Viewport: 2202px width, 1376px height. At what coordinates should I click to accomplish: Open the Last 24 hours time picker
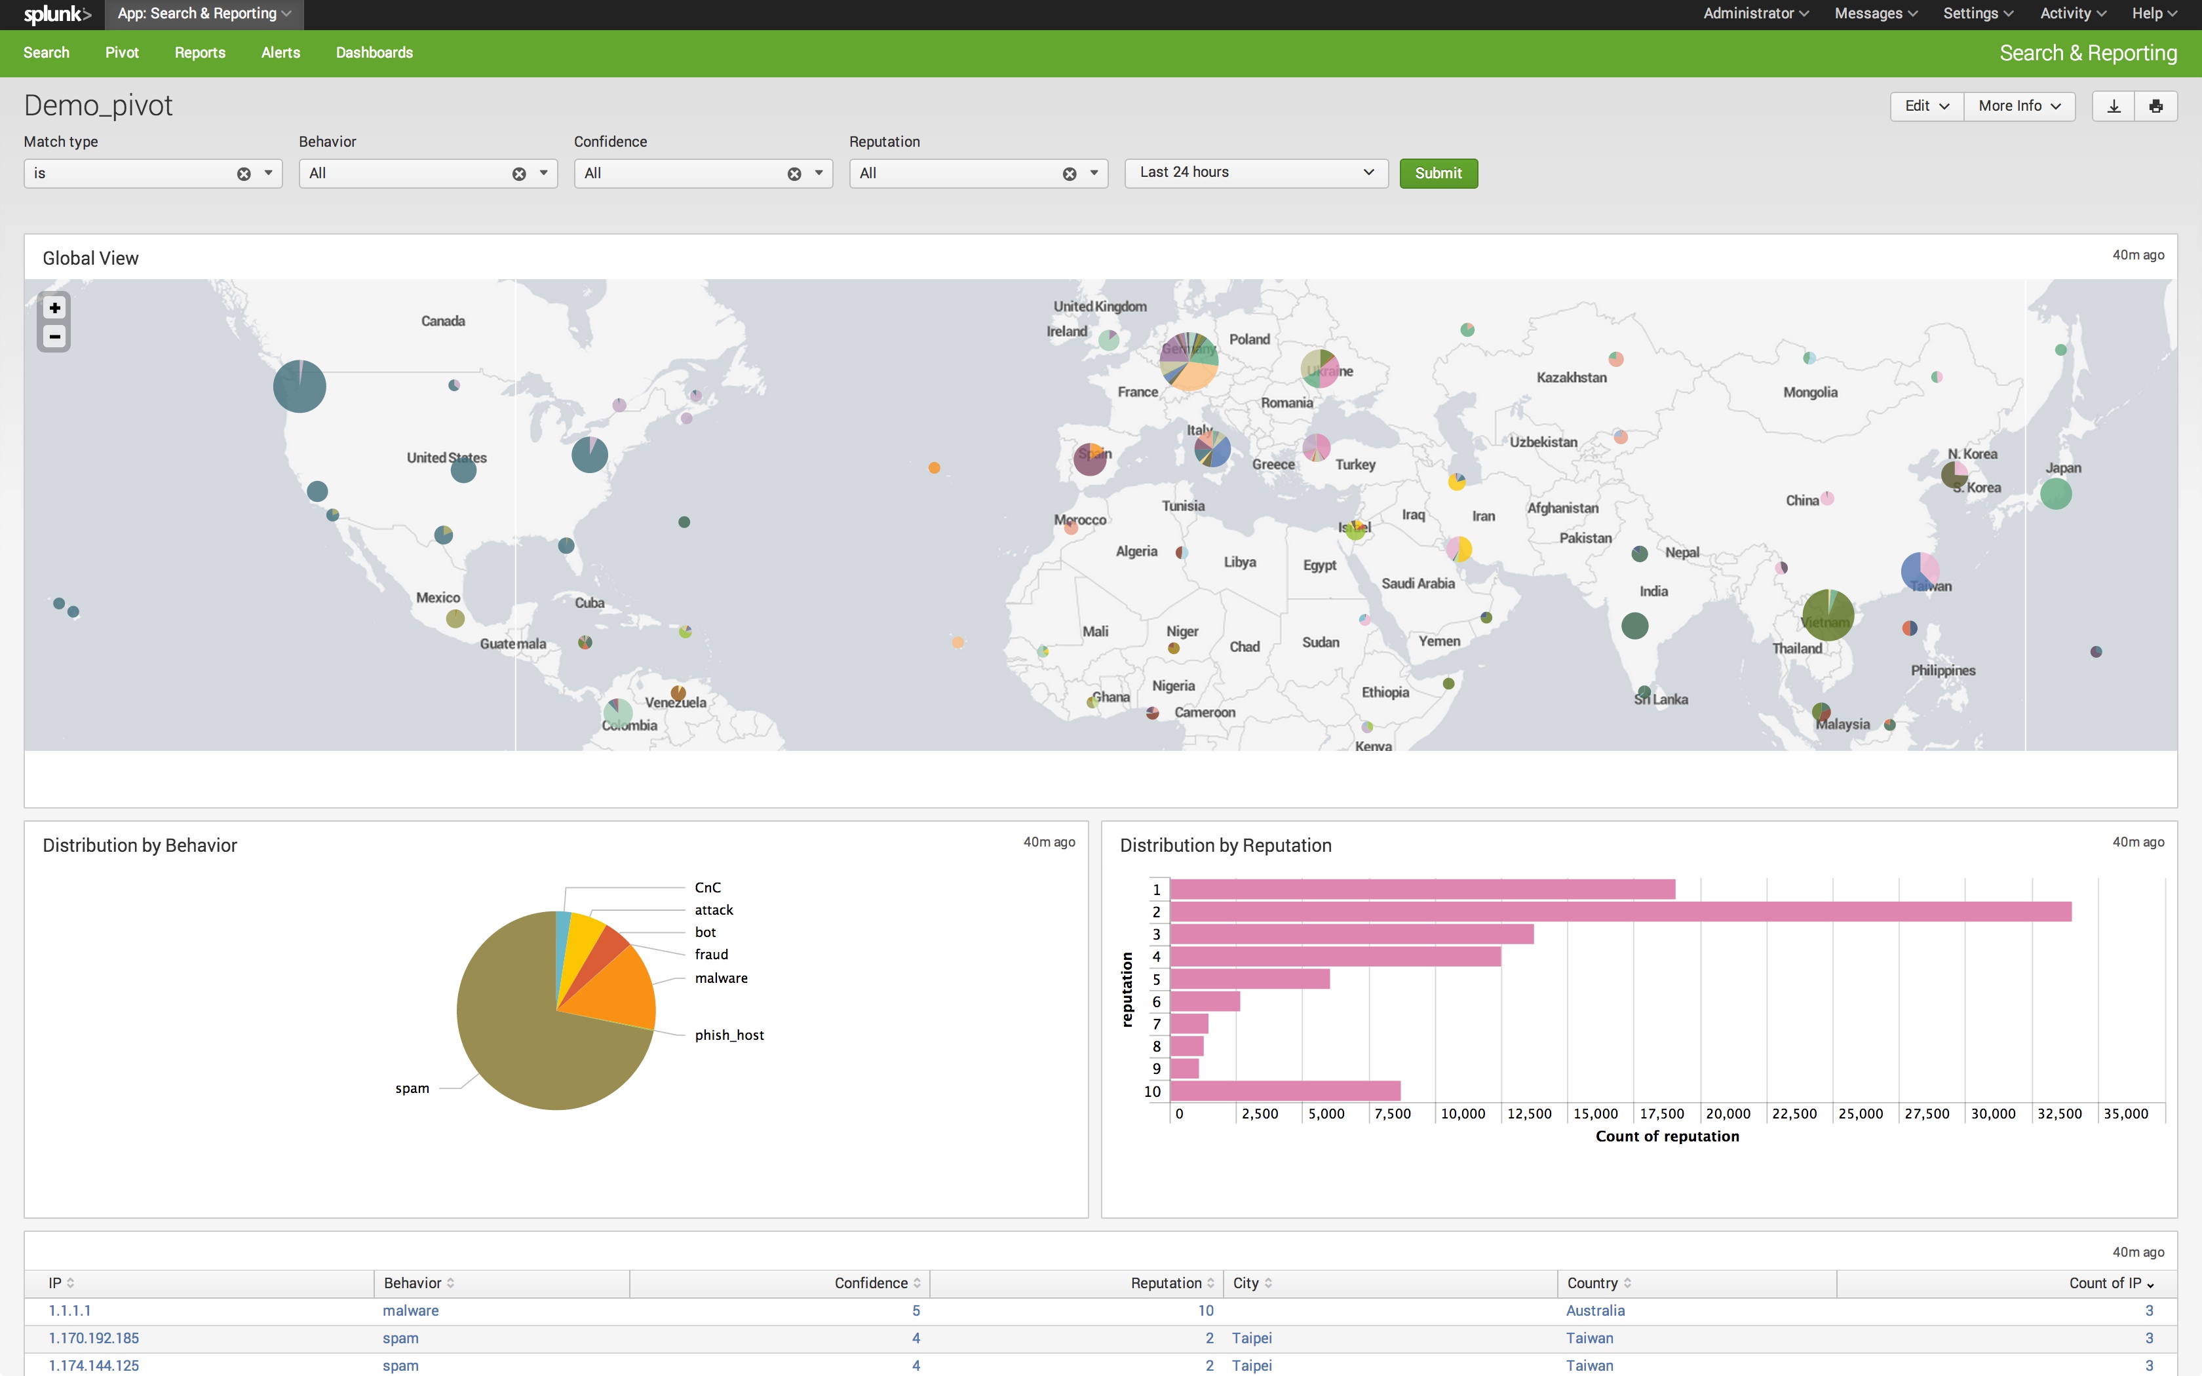pyautogui.click(x=1256, y=172)
